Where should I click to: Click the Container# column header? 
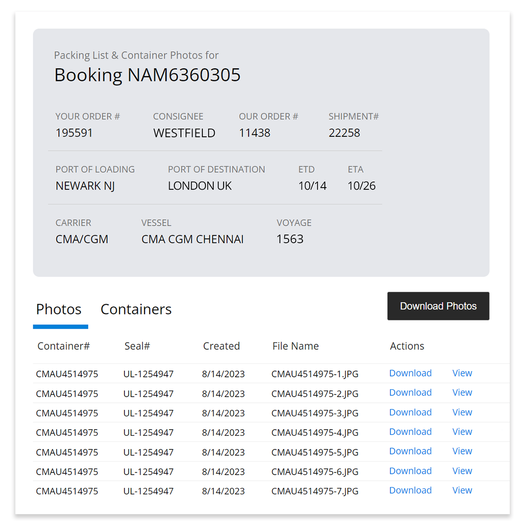pos(63,346)
